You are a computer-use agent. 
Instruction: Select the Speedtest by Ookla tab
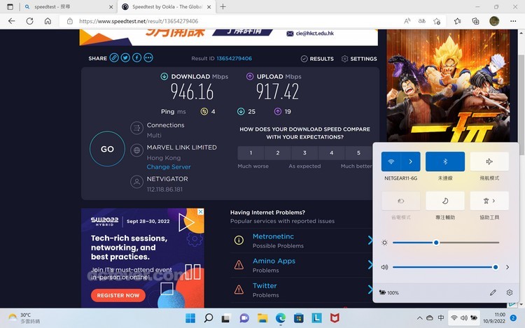166,7
